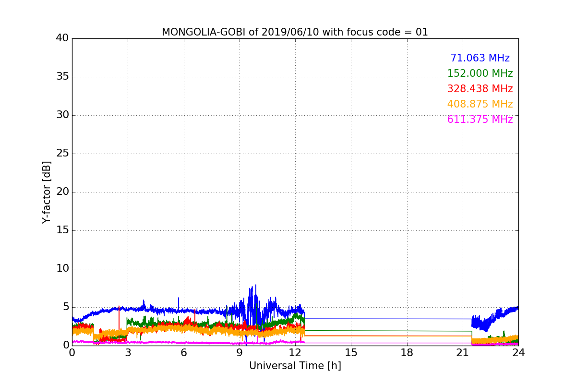Click the Universal Time [h] axis label

pyautogui.click(x=295, y=366)
